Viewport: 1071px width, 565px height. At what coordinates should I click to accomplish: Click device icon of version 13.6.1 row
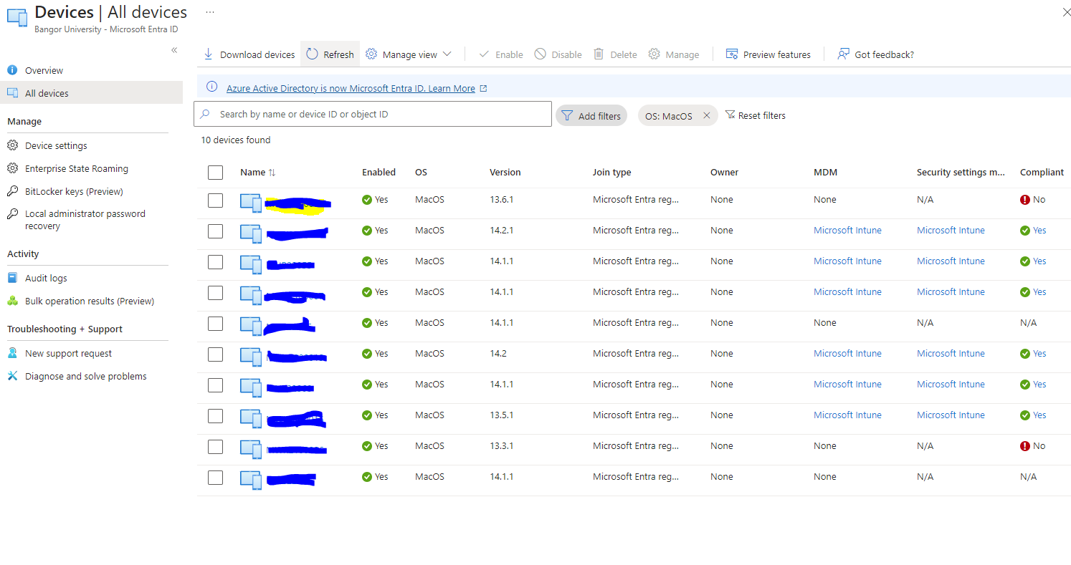(251, 203)
